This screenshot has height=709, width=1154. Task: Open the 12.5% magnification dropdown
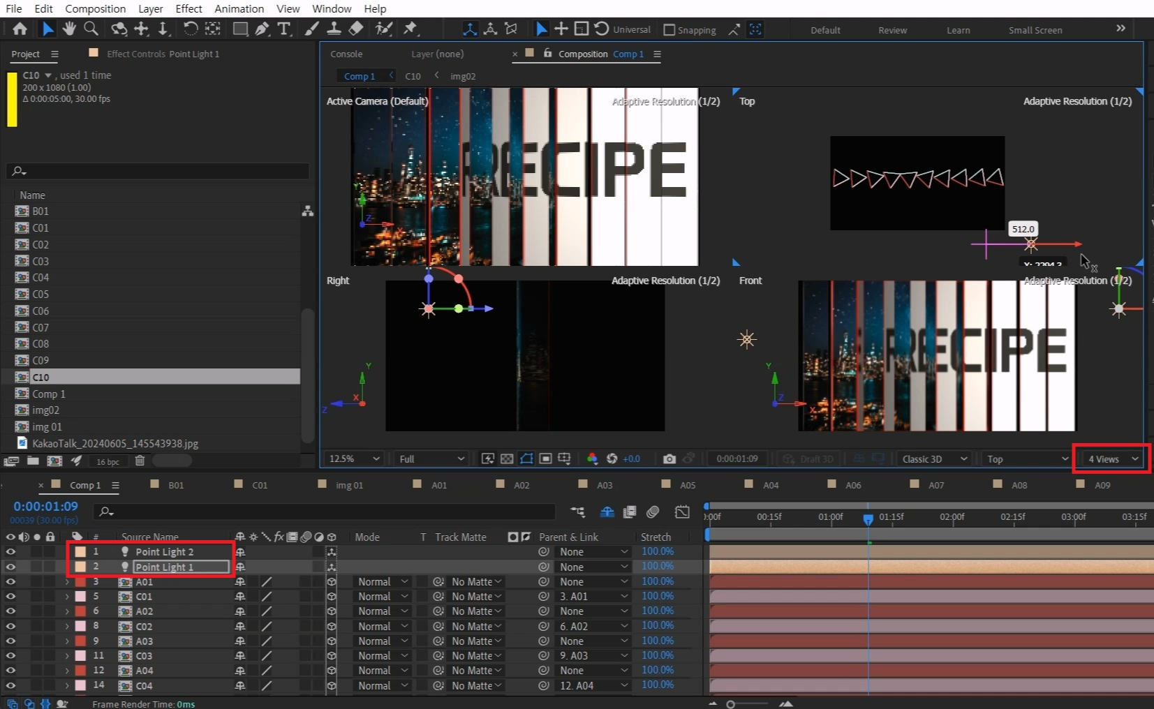tap(355, 458)
